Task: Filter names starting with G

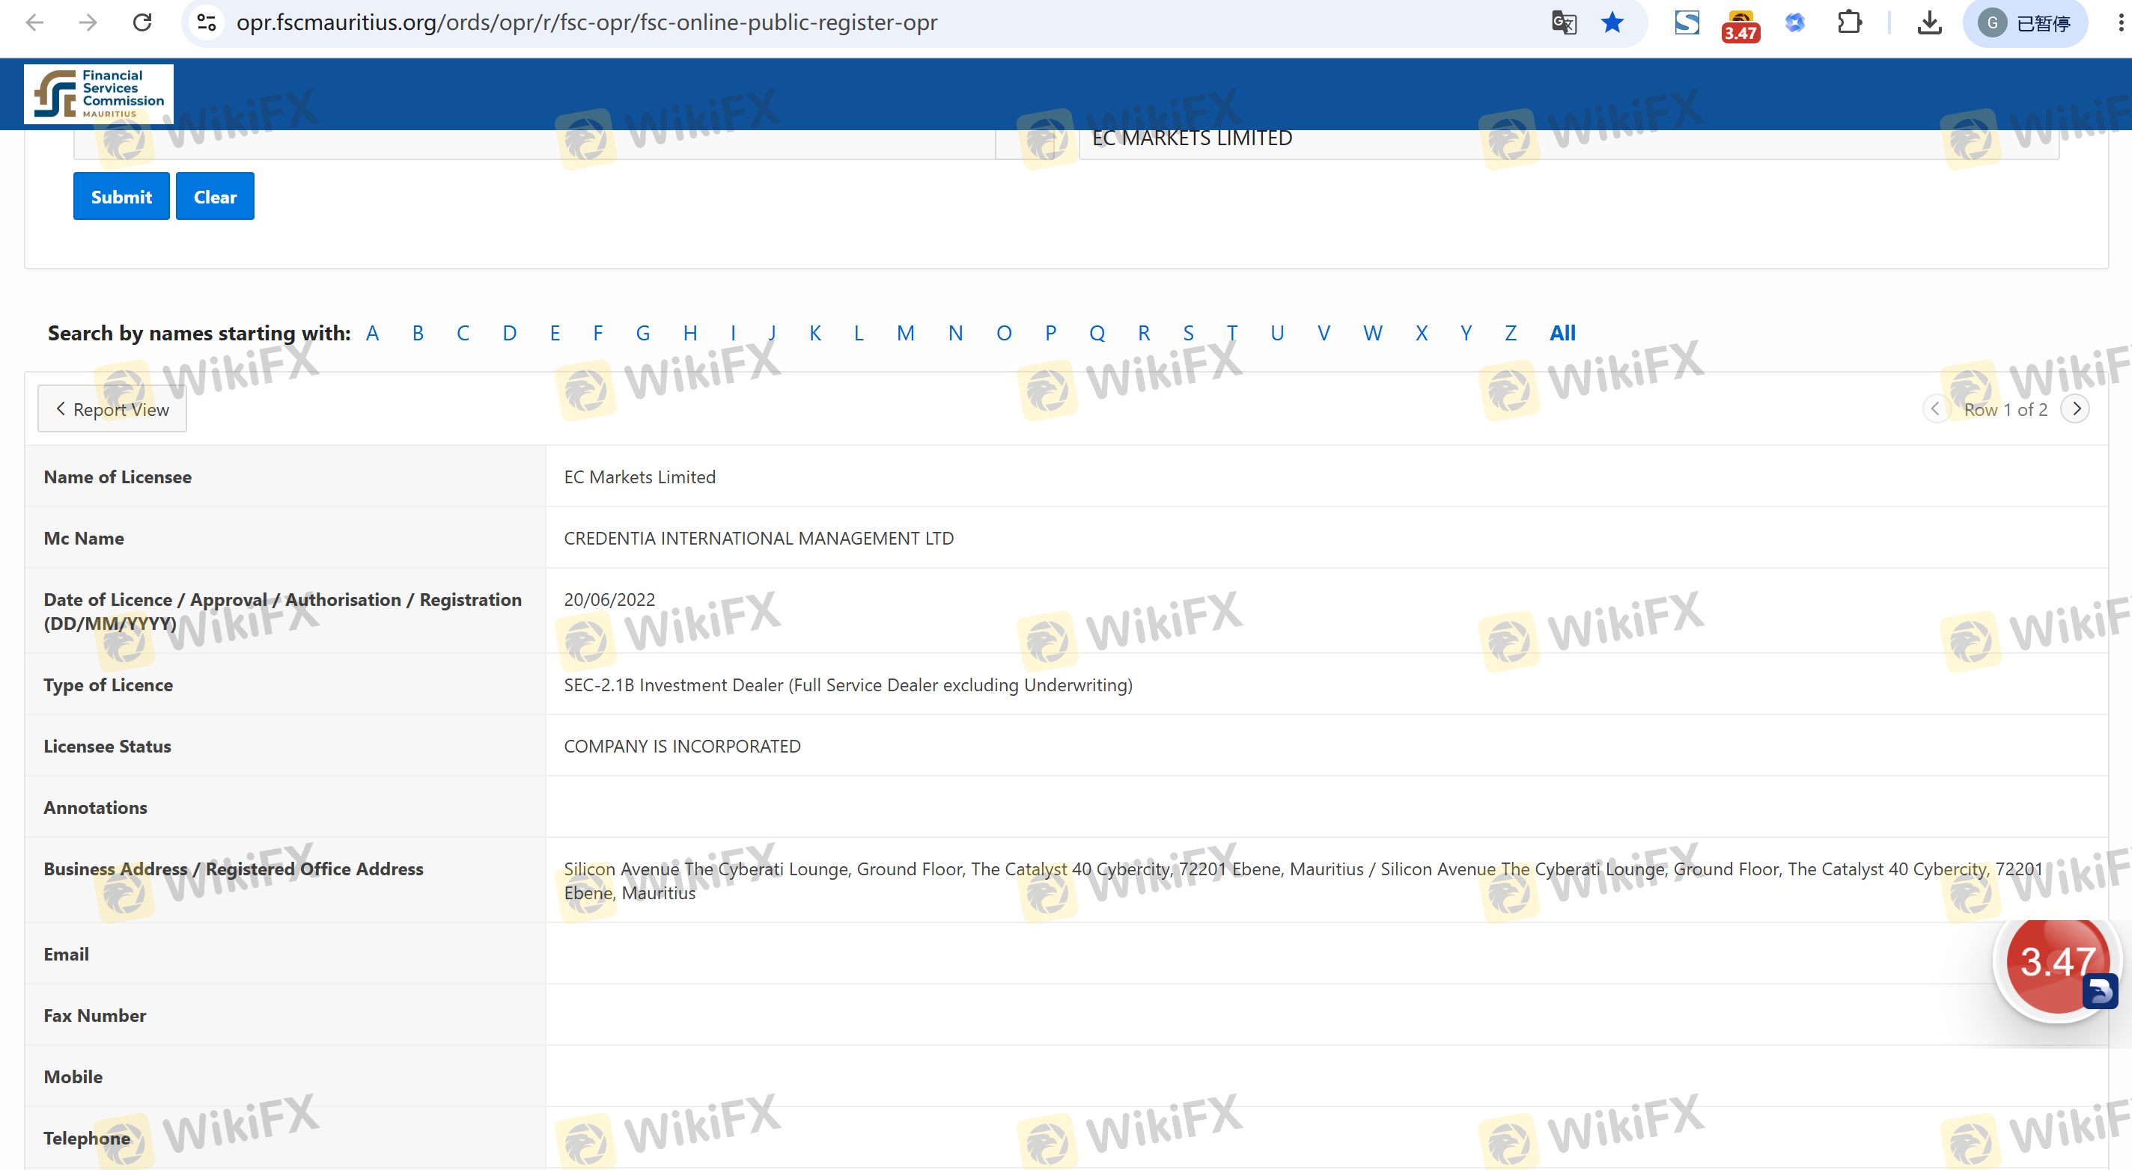Action: point(643,332)
